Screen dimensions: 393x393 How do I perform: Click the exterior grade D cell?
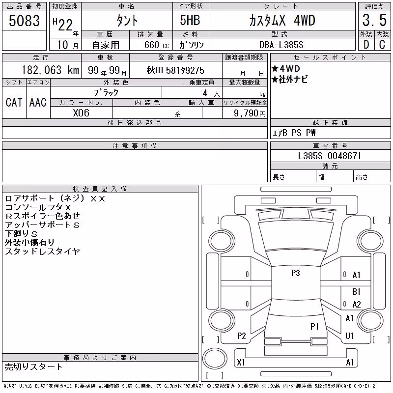[x=366, y=45]
